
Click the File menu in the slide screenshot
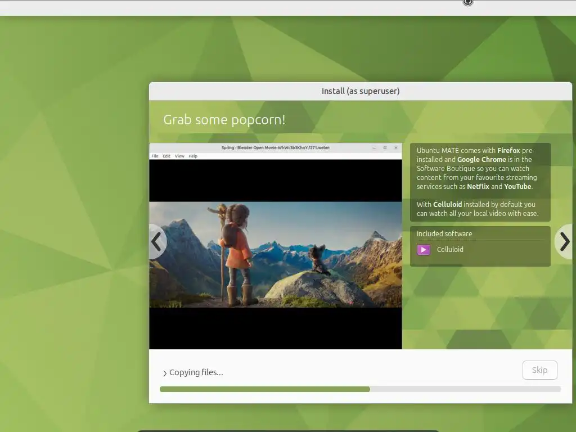click(155, 156)
